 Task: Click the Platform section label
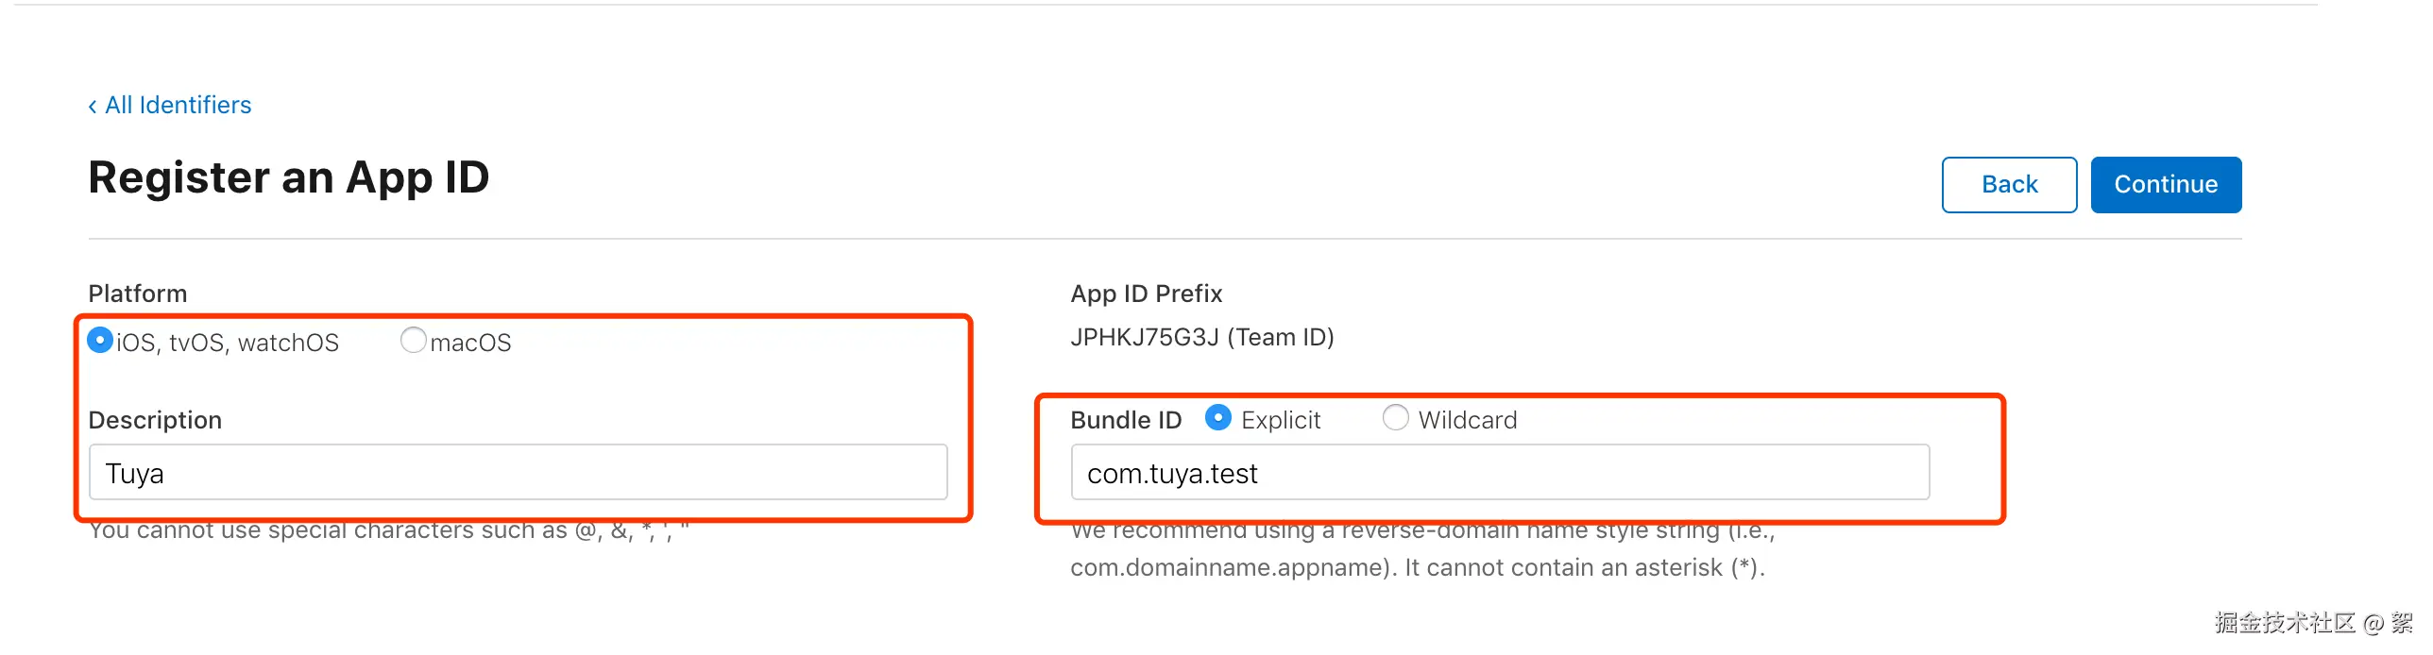(x=138, y=294)
